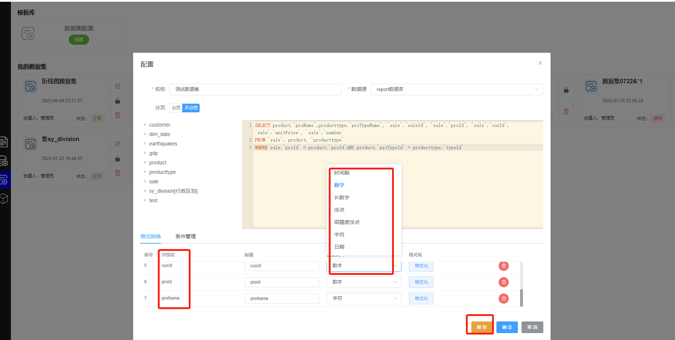Click the gray 取消 button
Screen dimensions: 675x340
click(x=532, y=327)
